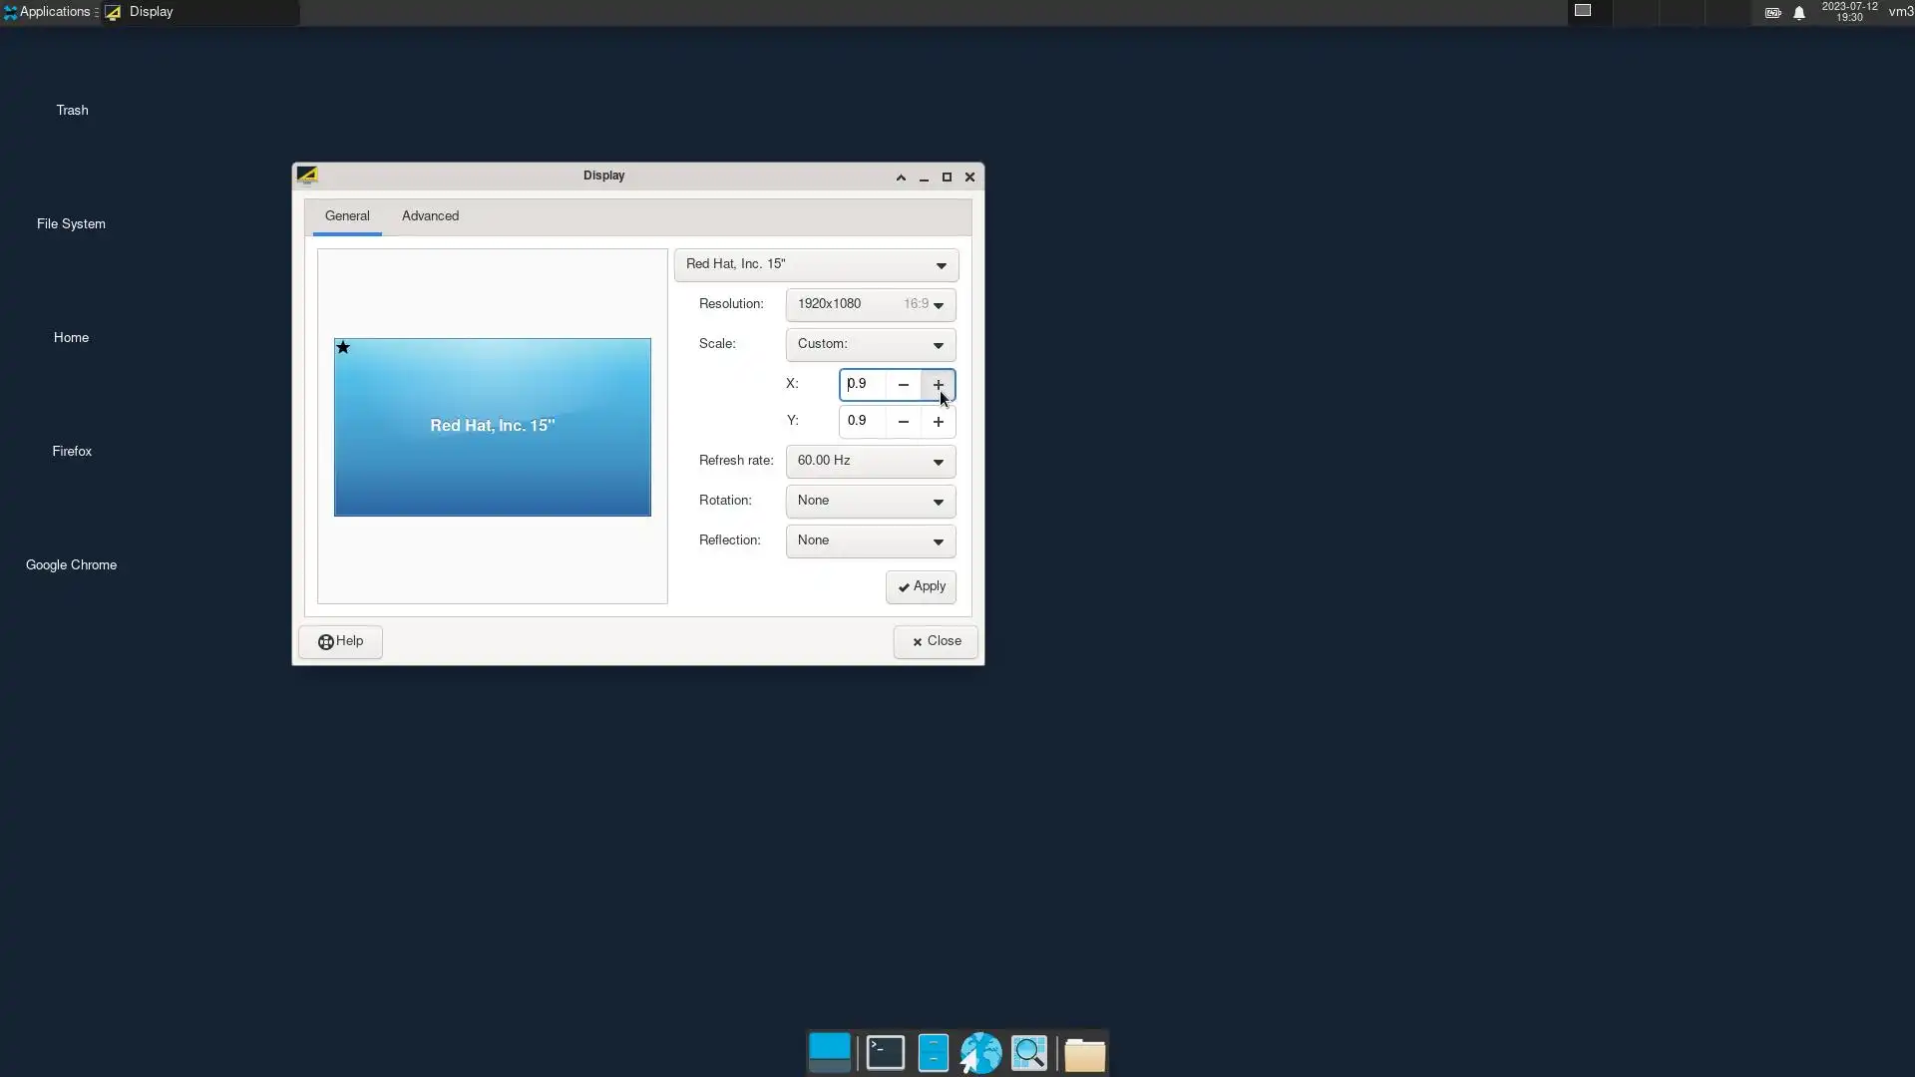Open the home folder dock icon
This screenshot has width=1915, height=1077.
(1084, 1054)
